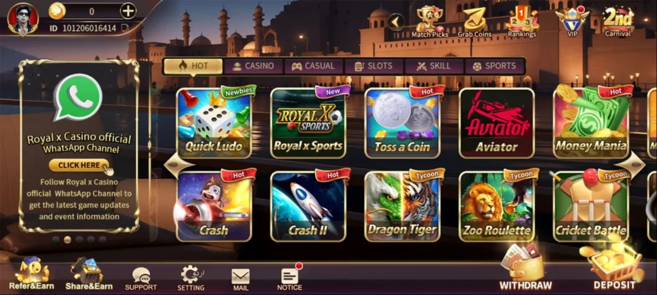Open the Share&Earn icon
The height and width of the screenshot is (295, 657).
point(89,275)
